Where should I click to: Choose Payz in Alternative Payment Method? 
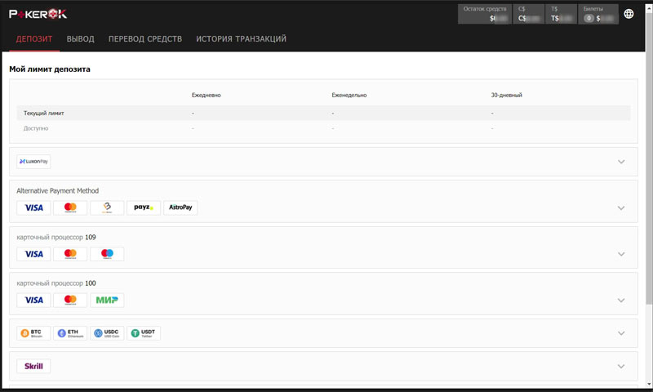[x=144, y=207]
